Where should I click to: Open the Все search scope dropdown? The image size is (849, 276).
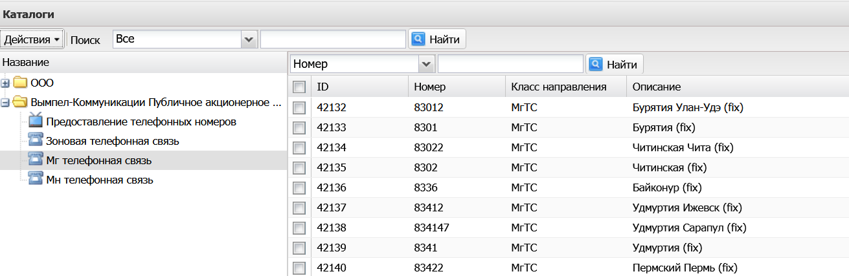click(249, 39)
